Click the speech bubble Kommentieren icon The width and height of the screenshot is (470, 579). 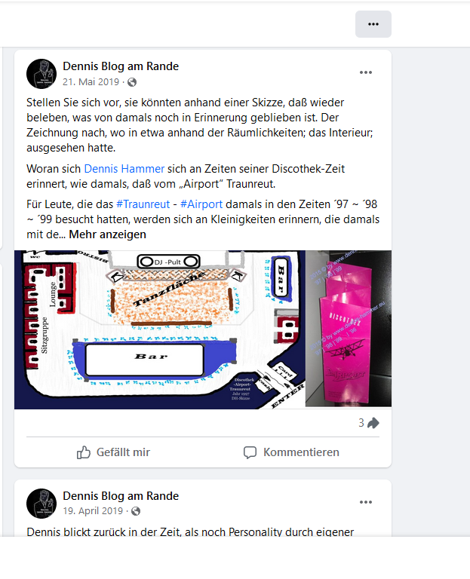(250, 452)
